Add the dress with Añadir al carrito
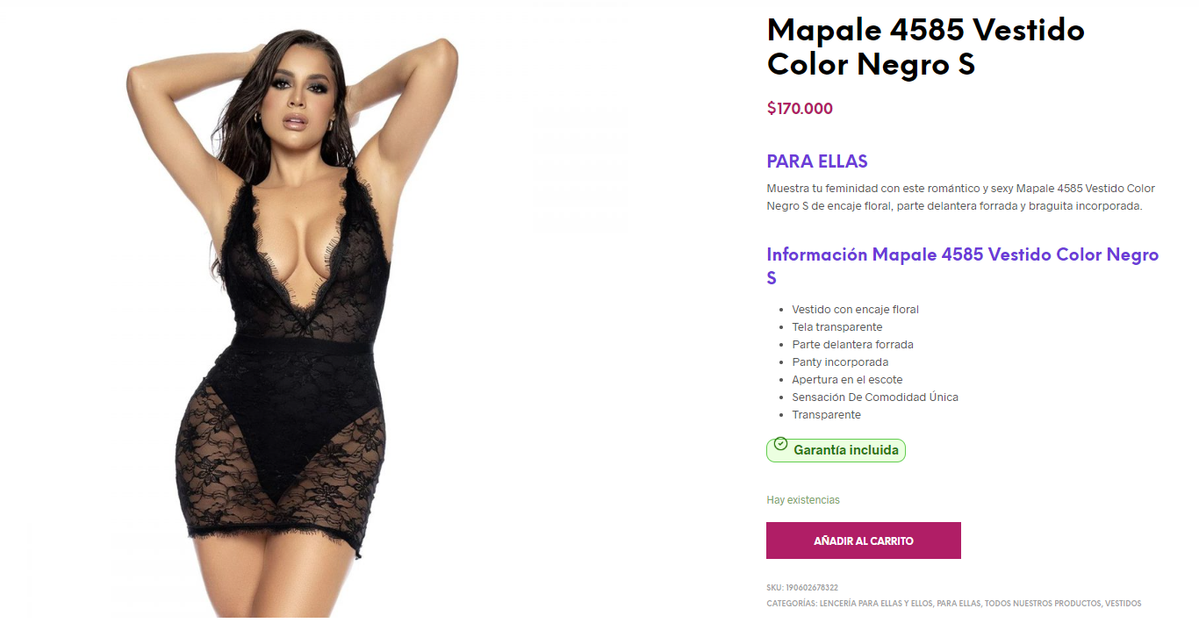The height and width of the screenshot is (630, 1199). pos(864,541)
